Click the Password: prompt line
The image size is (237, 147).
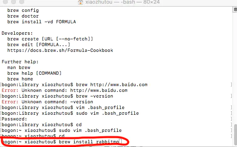point(14,119)
